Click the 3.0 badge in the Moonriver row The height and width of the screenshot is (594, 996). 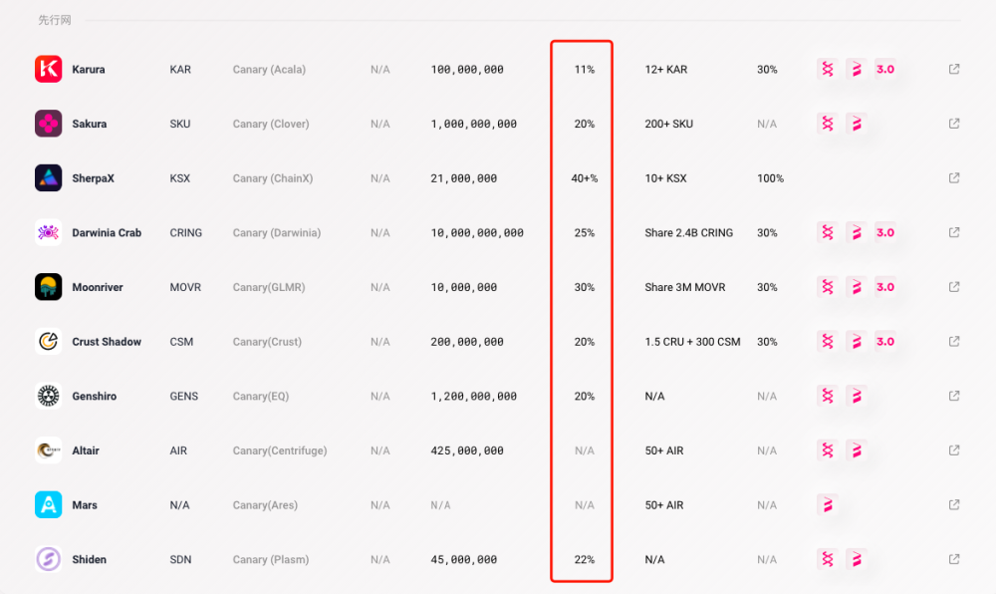coord(885,286)
